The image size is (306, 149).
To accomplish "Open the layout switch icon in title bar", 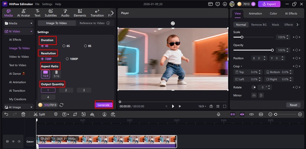I will (x=210, y=4).
